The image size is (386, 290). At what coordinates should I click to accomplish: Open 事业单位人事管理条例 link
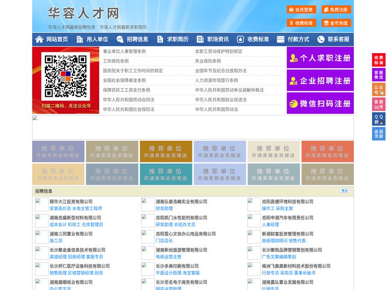pyautogui.click(x=124, y=52)
